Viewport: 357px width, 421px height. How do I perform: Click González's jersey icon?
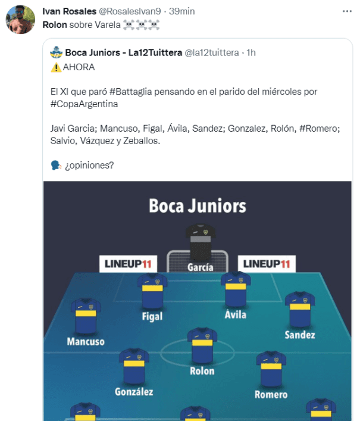click(133, 366)
